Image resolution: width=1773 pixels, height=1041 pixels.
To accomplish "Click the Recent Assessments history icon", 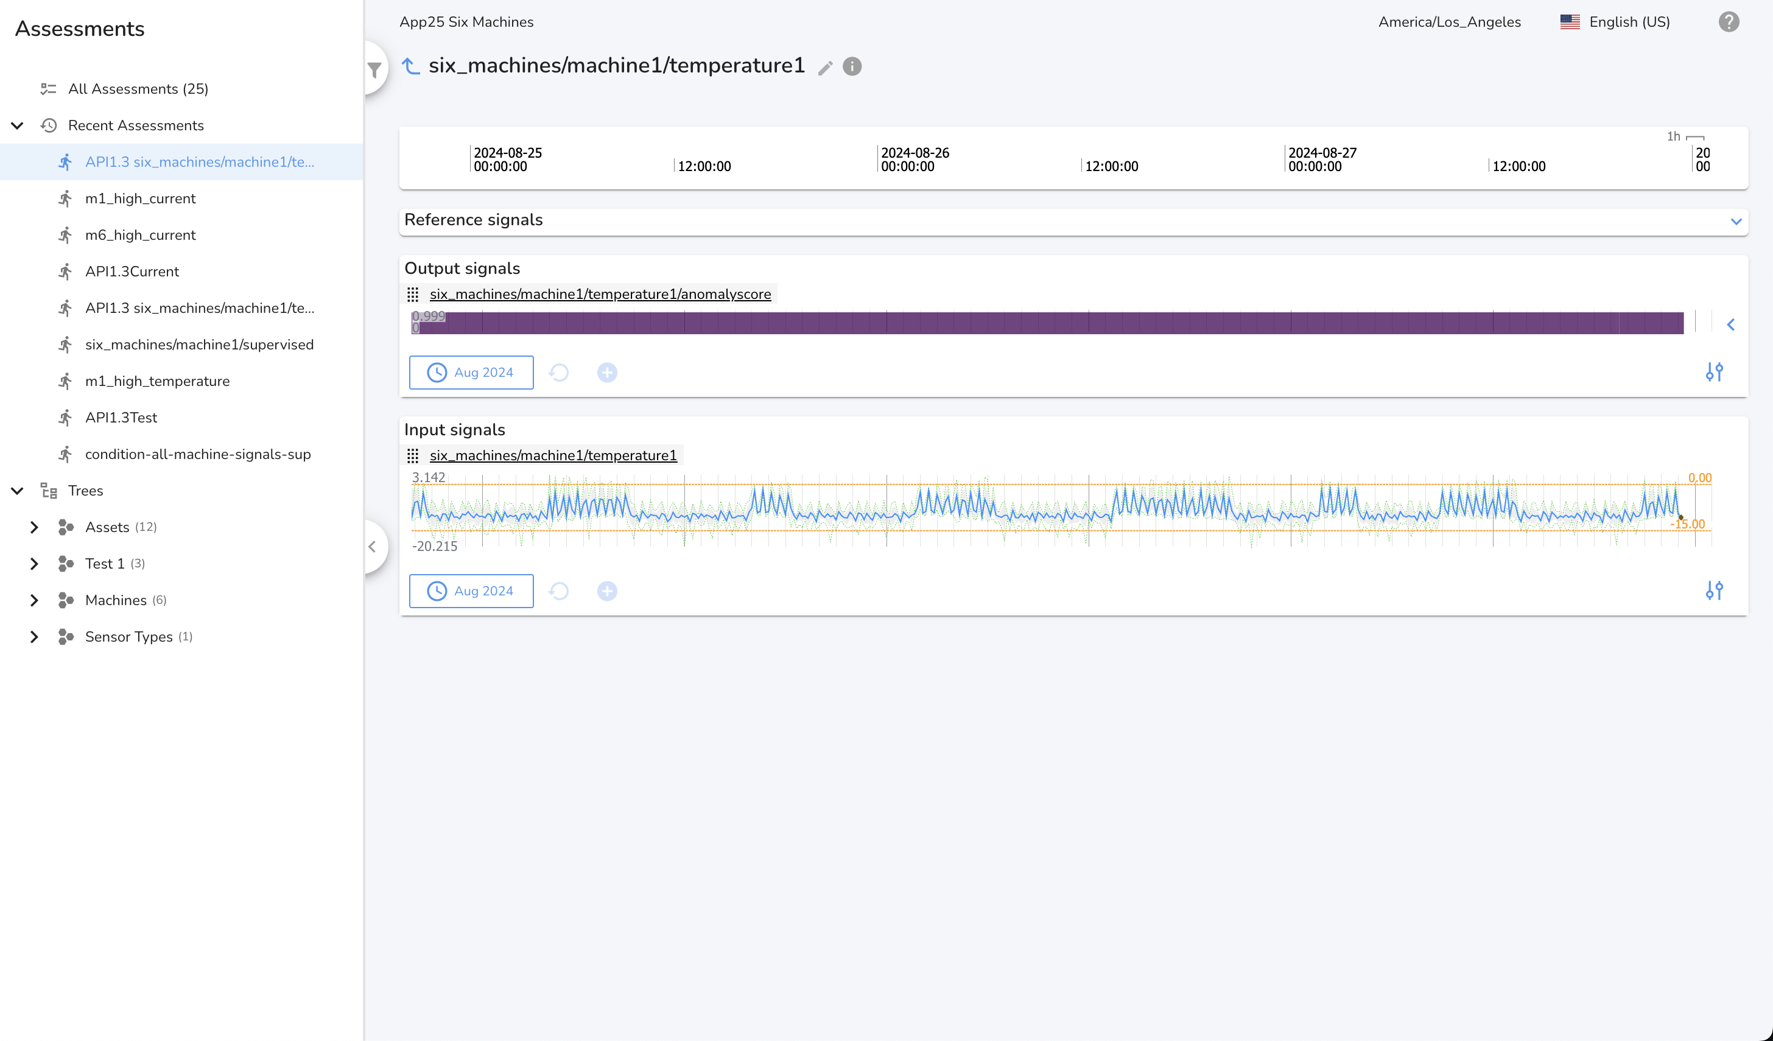I will [x=49, y=125].
